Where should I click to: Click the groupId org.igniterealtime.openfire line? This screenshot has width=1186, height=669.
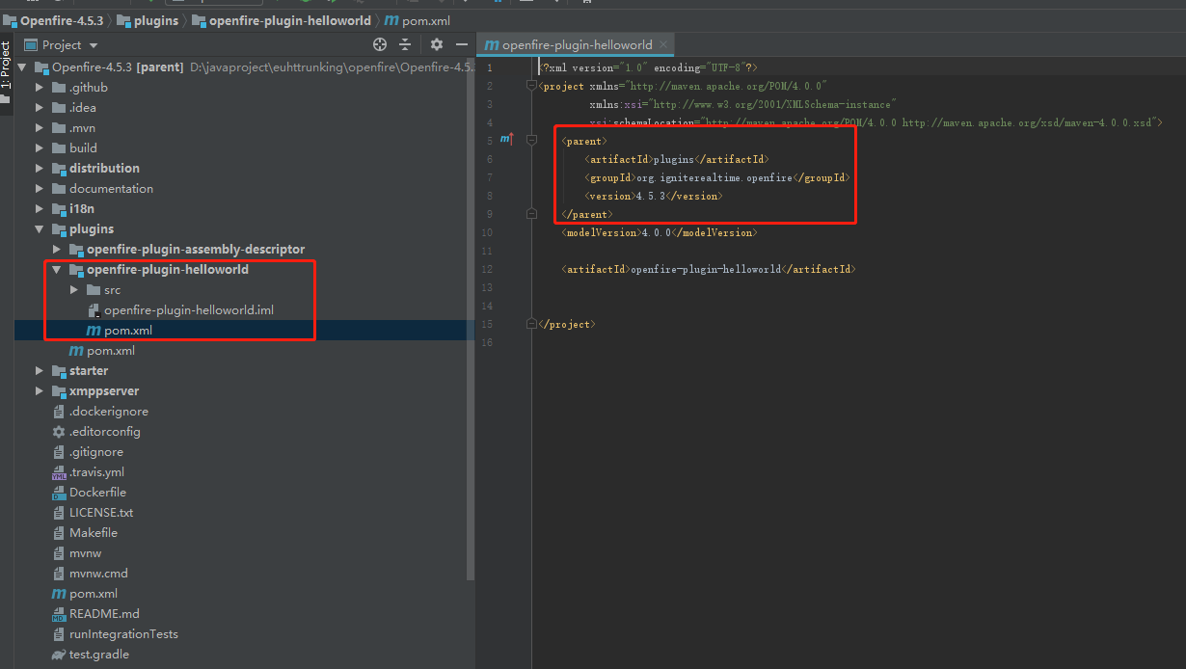tap(717, 177)
